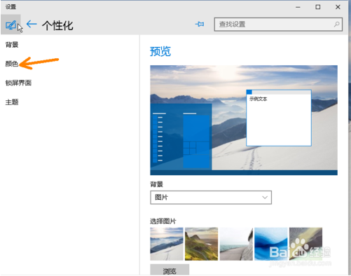Open the 颜色 settings section
Viewport: 351px width, 276px height.
tap(12, 64)
